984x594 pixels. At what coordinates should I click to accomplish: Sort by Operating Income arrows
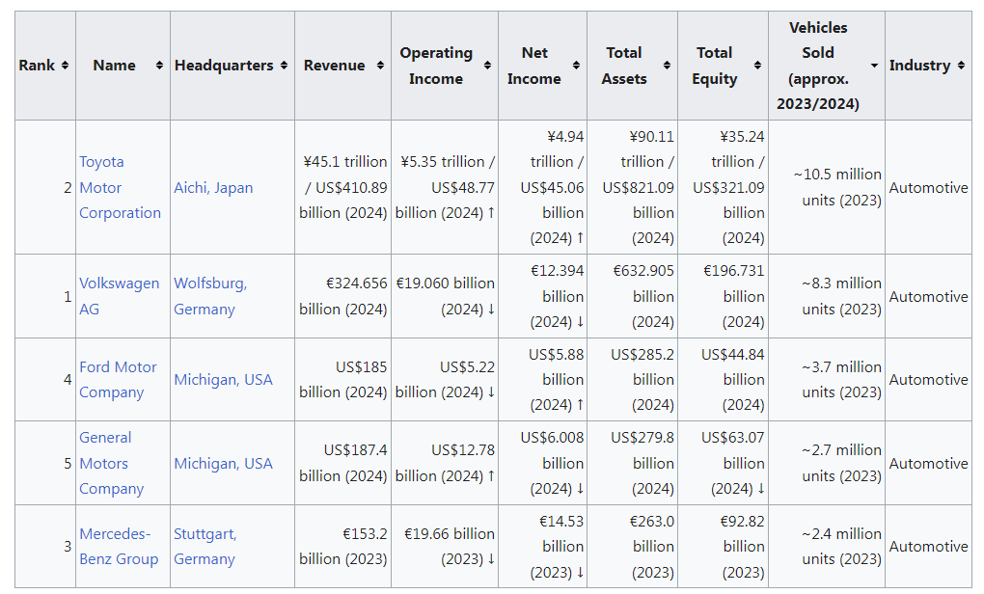click(x=487, y=66)
